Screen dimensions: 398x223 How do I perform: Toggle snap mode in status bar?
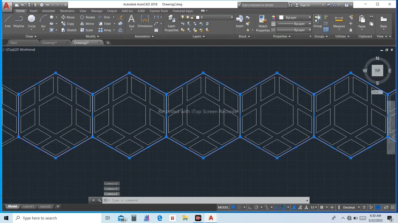click(239, 207)
